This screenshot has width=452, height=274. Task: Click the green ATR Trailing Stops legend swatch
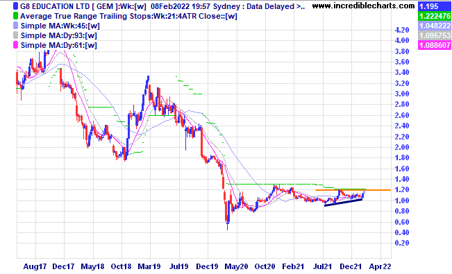[x=15, y=16]
